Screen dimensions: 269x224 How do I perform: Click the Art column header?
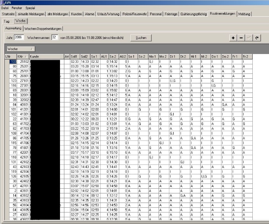pyautogui.click(x=67, y=57)
